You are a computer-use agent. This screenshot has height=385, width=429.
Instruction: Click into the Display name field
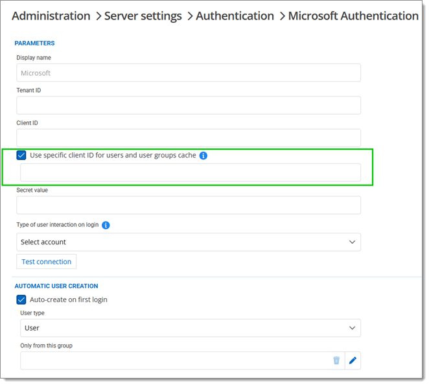pos(188,73)
